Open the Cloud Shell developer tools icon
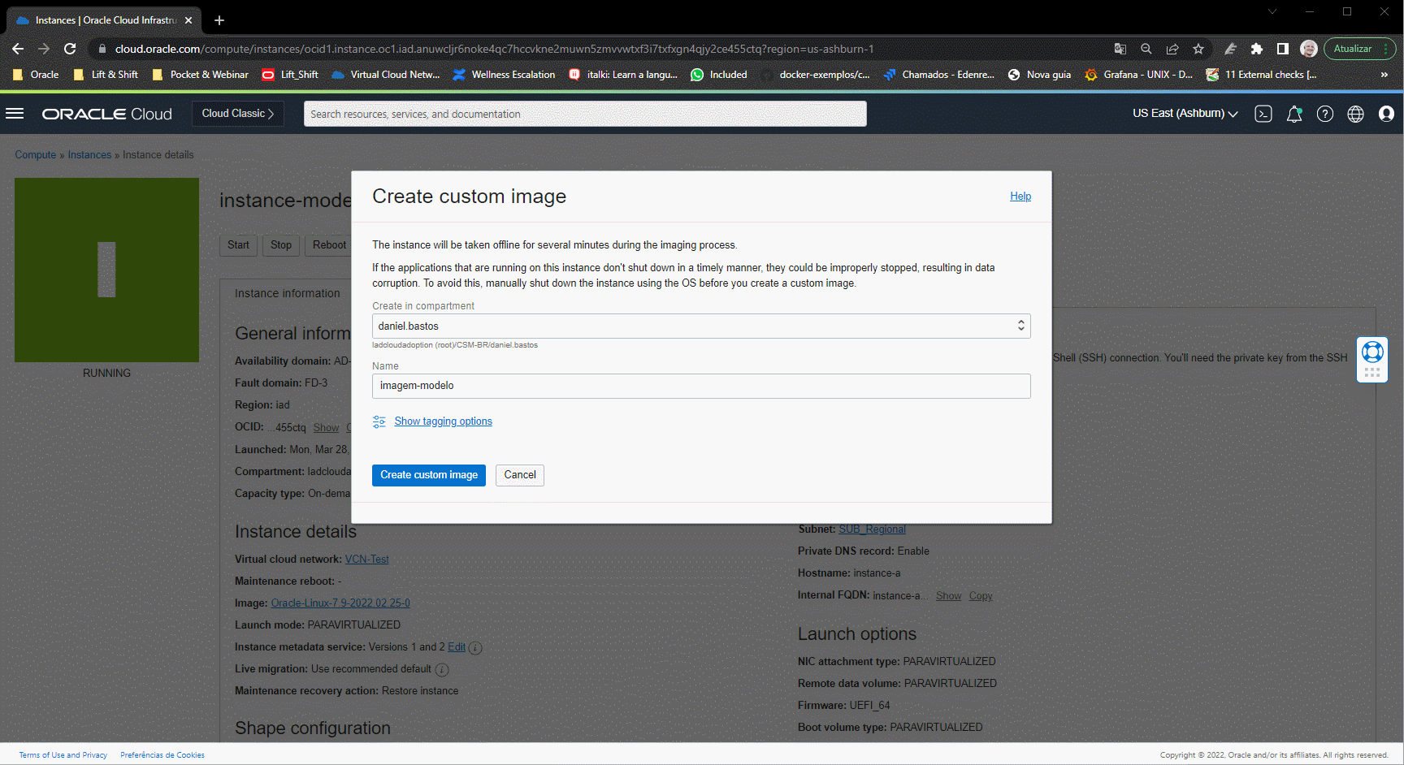Image resolution: width=1404 pixels, height=765 pixels. coord(1263,114)
